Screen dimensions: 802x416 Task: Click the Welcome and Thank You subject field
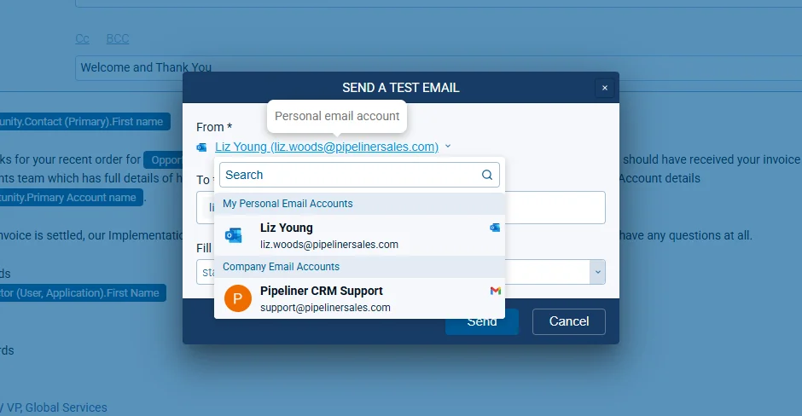coord(439,68)
